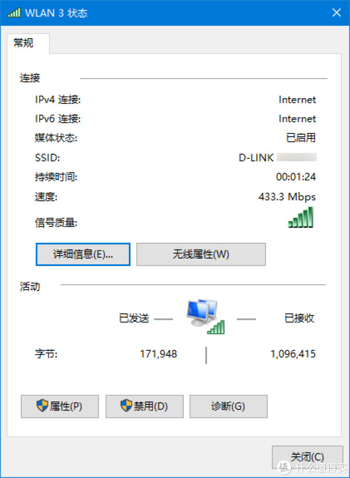Click the IPv4 连接 Internet status
This screenshot has width=350, height=478.
[297, 100]
